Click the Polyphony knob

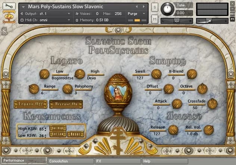(68, 89)
